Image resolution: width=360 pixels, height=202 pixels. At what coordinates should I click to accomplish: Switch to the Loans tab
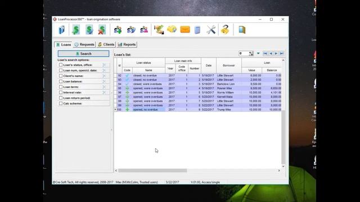tap(64, 44)
